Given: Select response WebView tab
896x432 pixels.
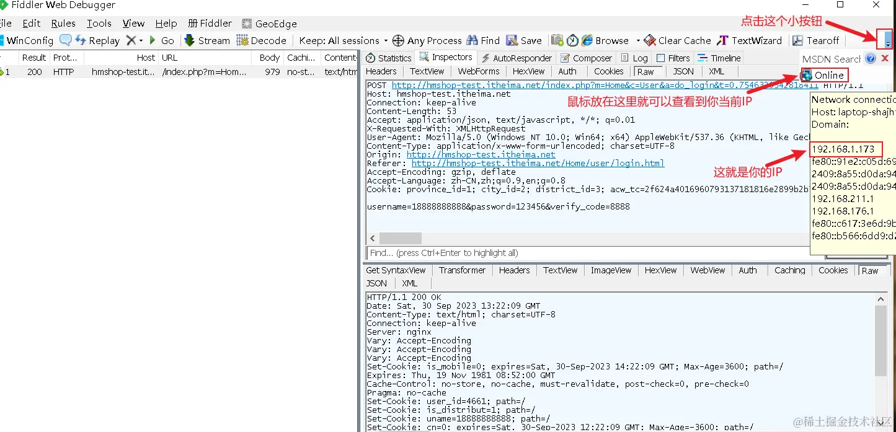Looking at the screenshot, I should tap(707, 270).
